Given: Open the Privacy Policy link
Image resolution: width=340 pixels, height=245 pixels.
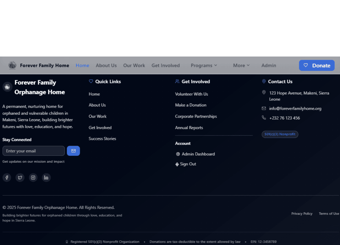Looking at the screenshot, I should click(x=302, y=213).
